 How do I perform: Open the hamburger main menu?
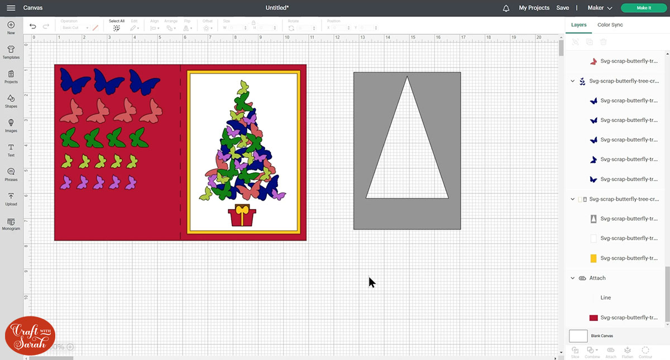pos(11,8)
